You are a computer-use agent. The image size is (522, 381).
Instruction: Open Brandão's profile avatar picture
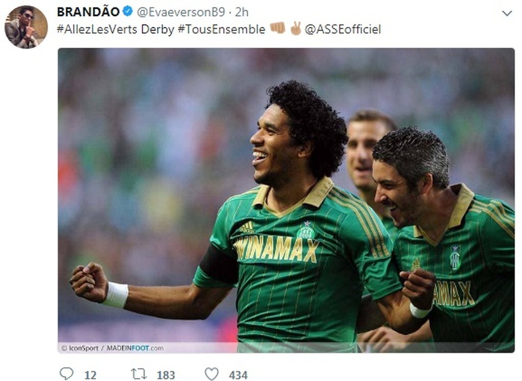pos(26,27)
